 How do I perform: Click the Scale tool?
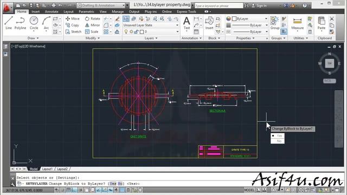pyautogui.click(x=92, y=31)
